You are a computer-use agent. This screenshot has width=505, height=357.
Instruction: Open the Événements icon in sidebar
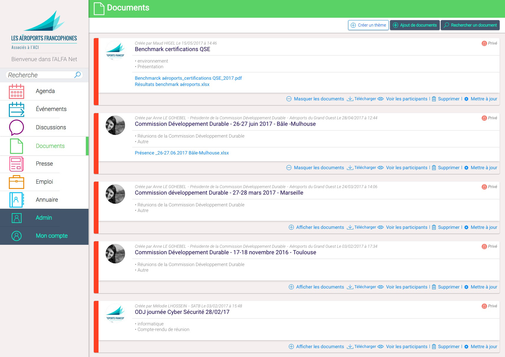[x=17, y=109]
